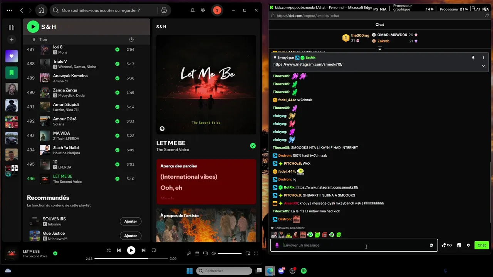Collapse chat leaderboard arrow
The image size is (493, 277).
coord(380,48)
